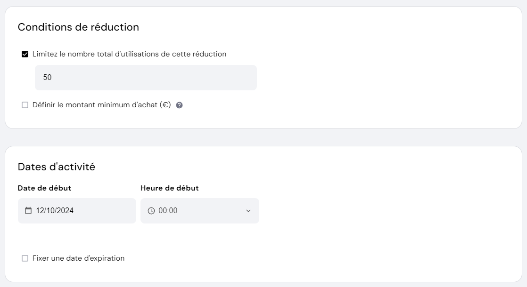Click the 'Heure de début' field label

170,188
